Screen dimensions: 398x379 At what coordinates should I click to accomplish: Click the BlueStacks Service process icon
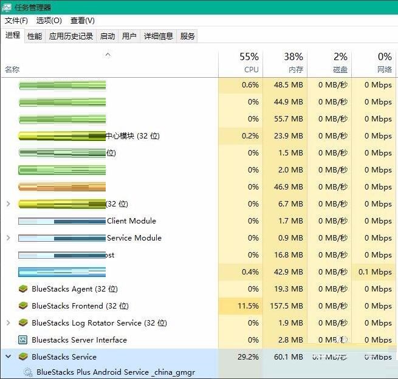coord(23,357)
